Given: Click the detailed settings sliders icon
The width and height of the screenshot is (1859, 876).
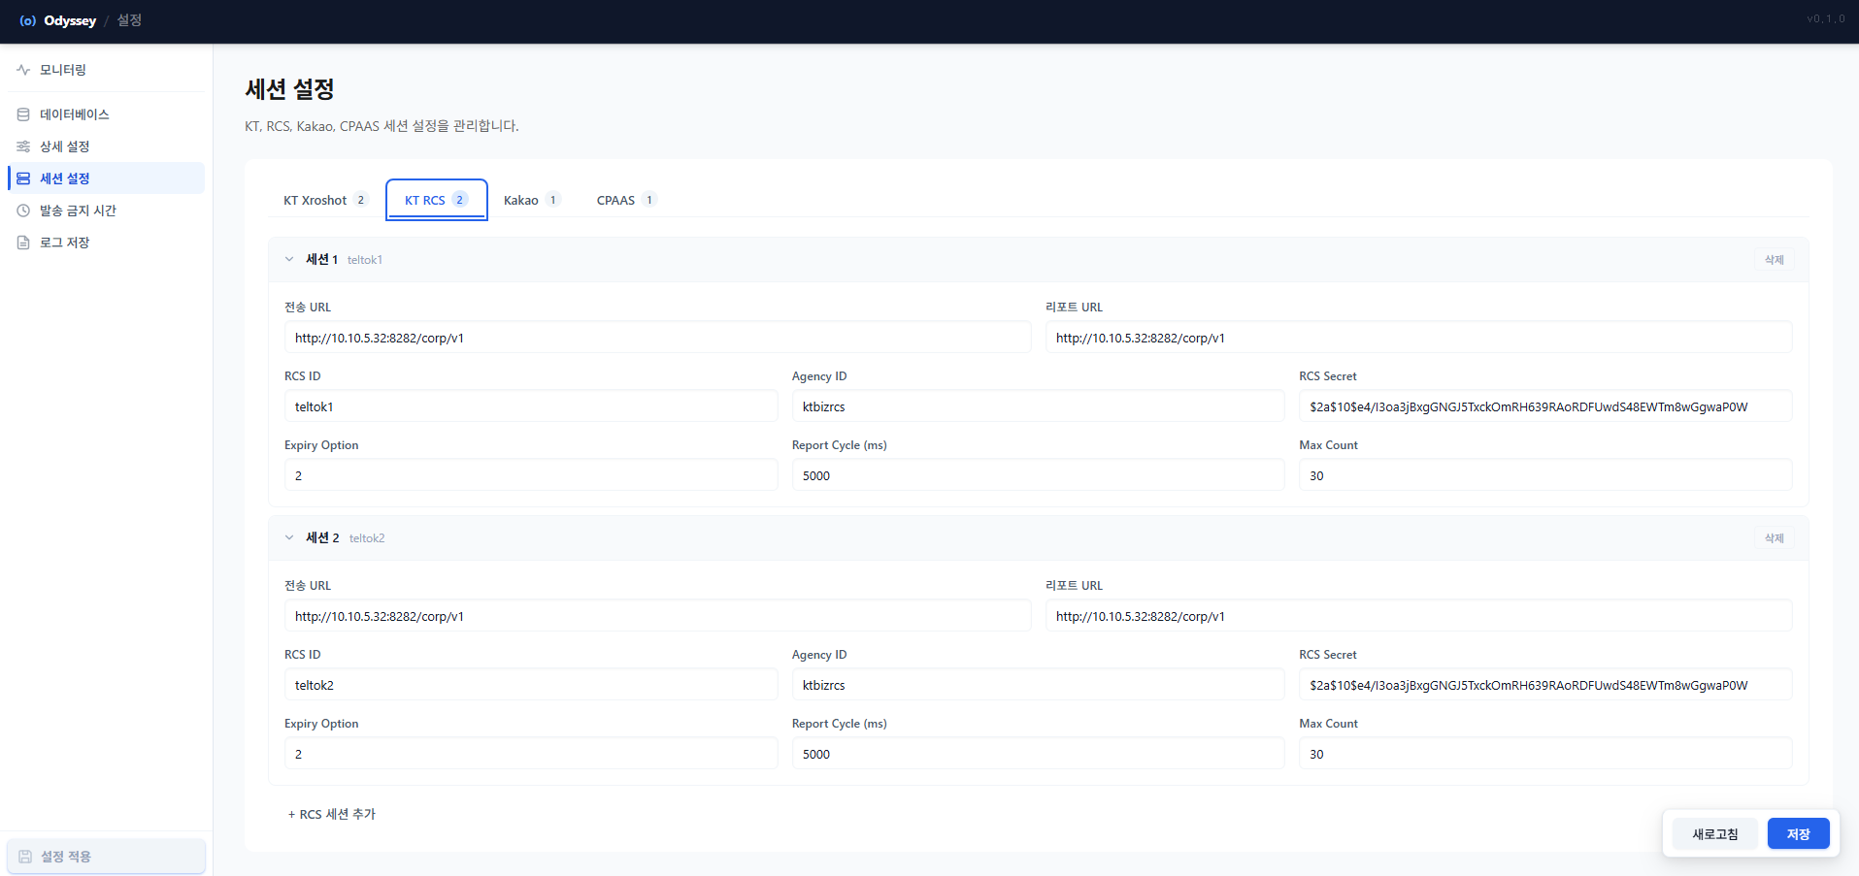Looking at the screenshot, I should (23, 146).
